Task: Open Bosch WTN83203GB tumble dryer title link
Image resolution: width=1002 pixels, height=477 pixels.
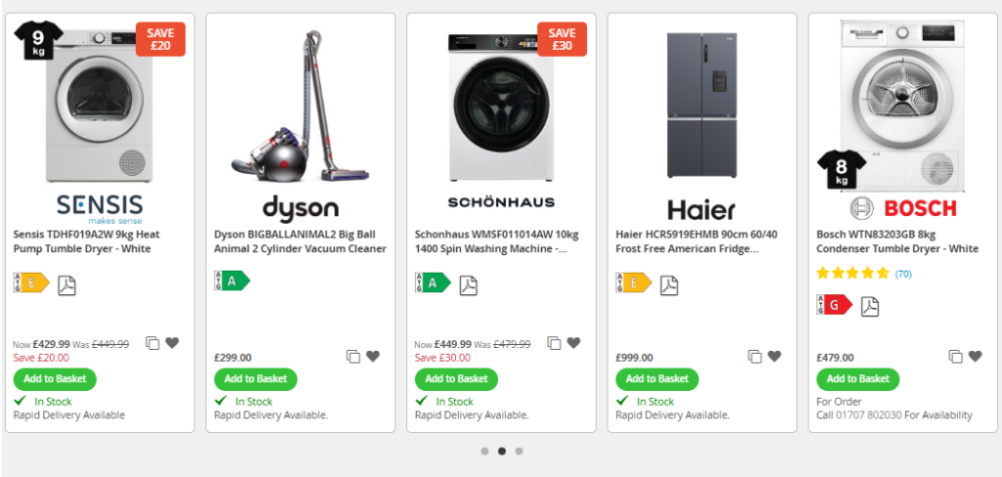Action: (897, 241)
